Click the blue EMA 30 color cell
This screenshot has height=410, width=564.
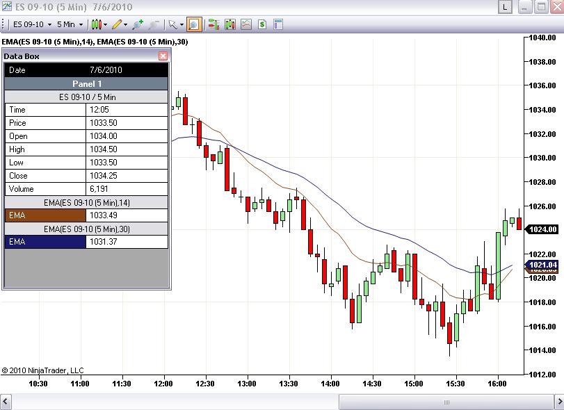[45, 241]
